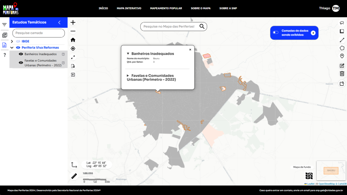The width and height of the screenshot is (347, 195).
Task: Click the zoom in button on the map
Action: 73,22
